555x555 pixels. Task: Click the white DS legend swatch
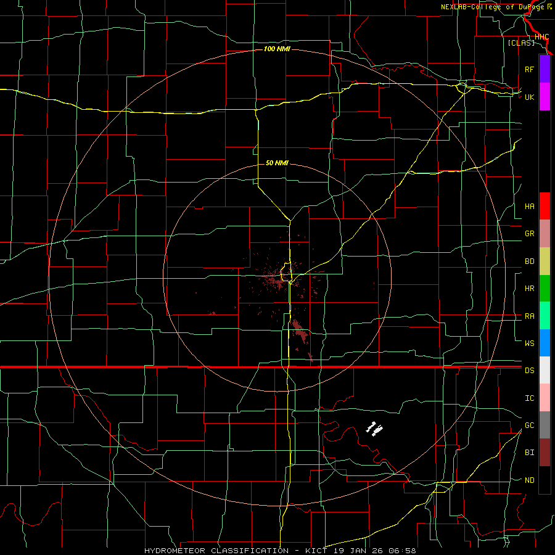coord(545,370)
